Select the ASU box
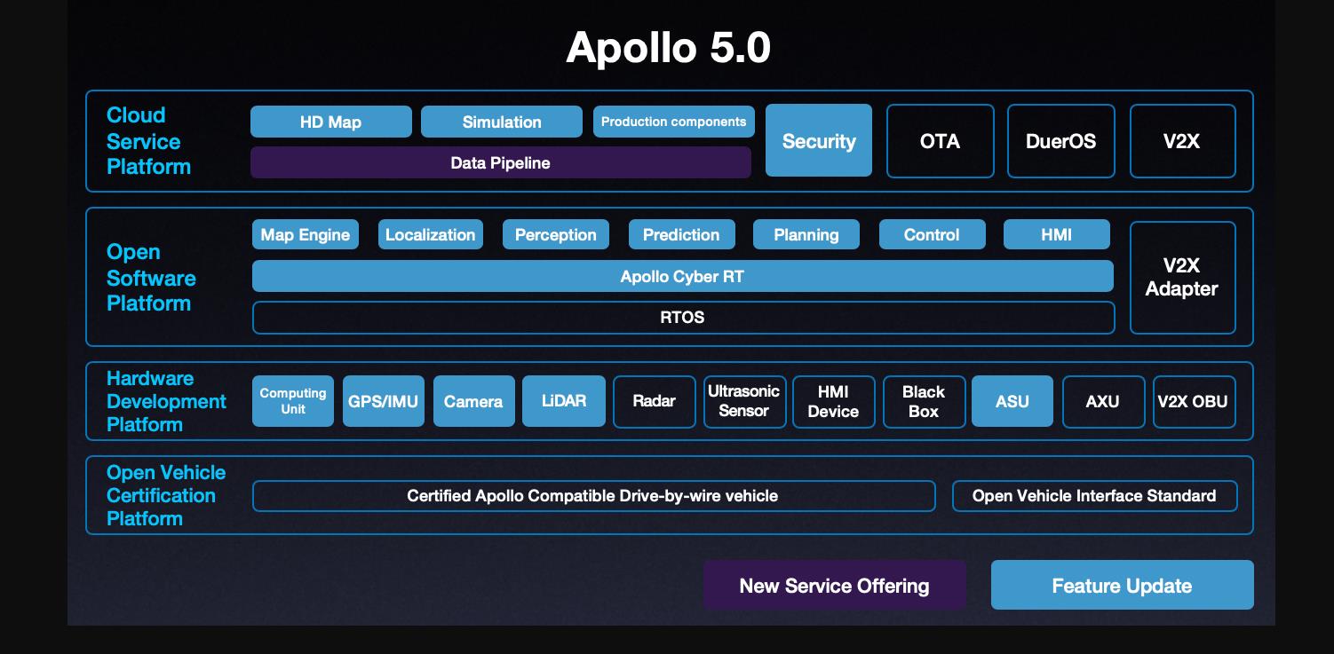 click(1012, 401)
